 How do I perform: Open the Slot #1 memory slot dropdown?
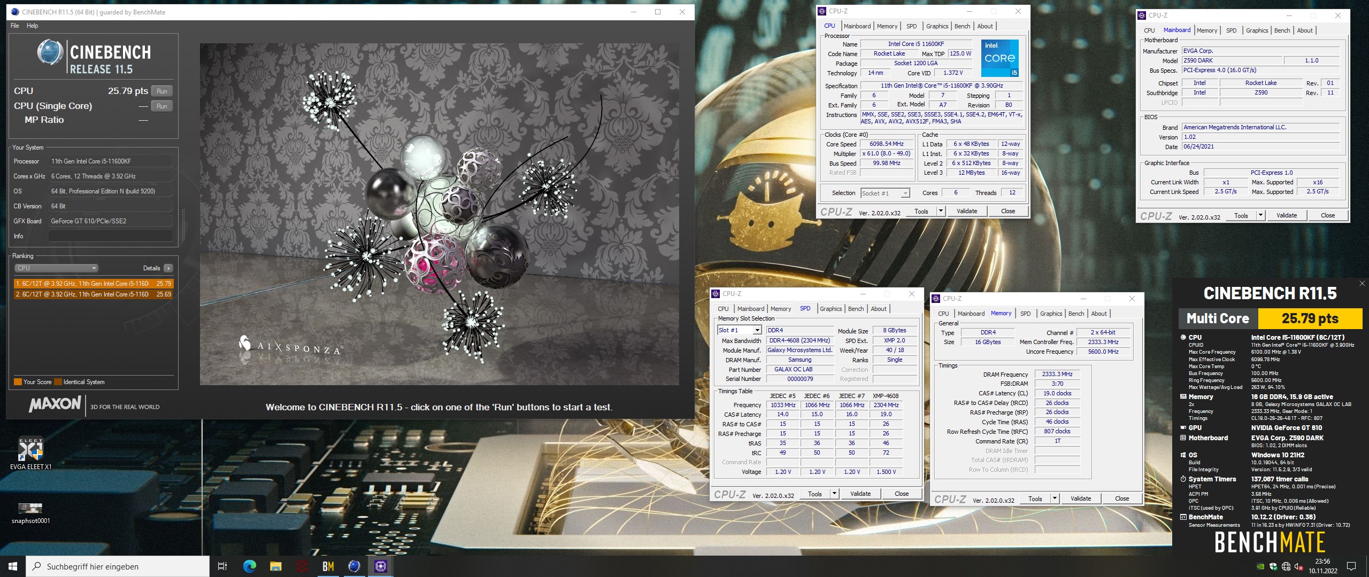[739, 330]
